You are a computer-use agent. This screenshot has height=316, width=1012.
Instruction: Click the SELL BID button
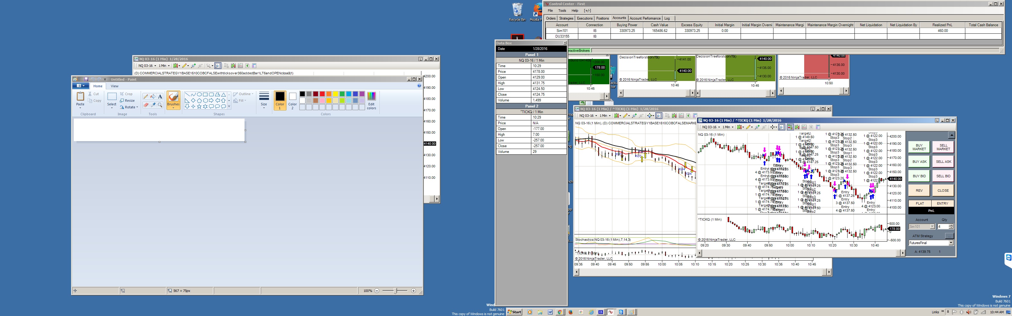click(x=943, y=176)
